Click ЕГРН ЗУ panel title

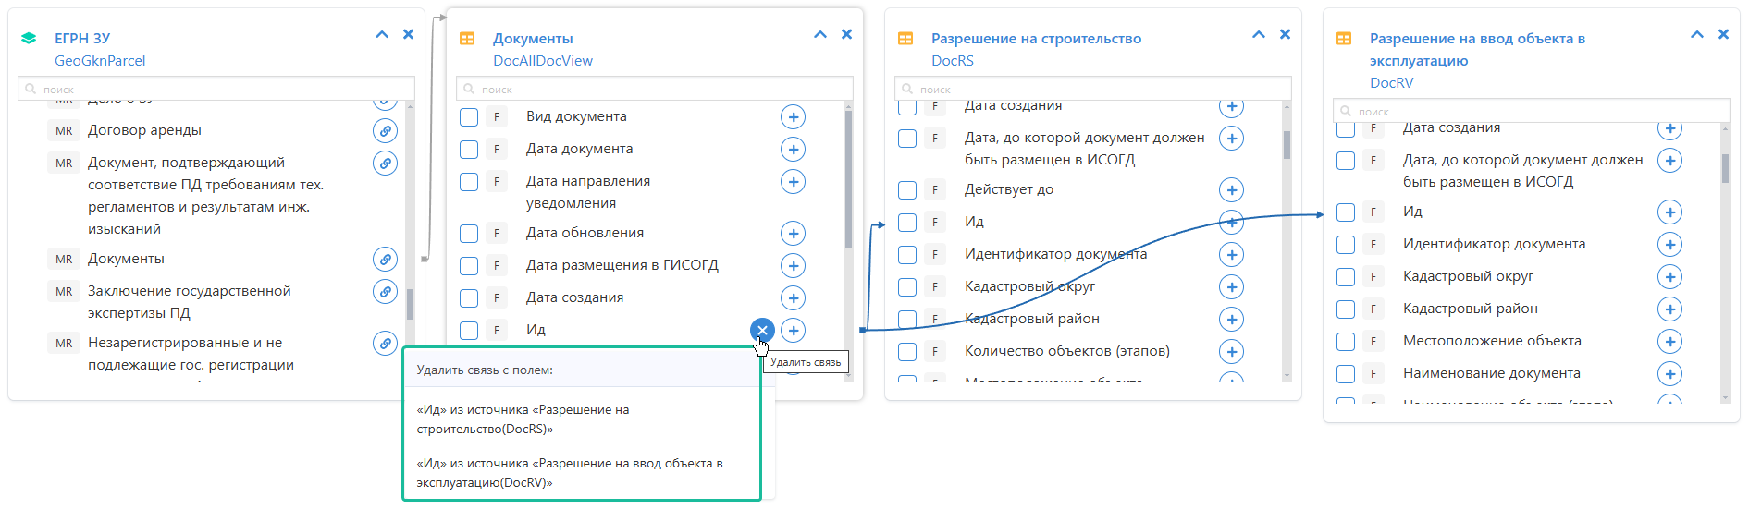(x=82, y=39)
